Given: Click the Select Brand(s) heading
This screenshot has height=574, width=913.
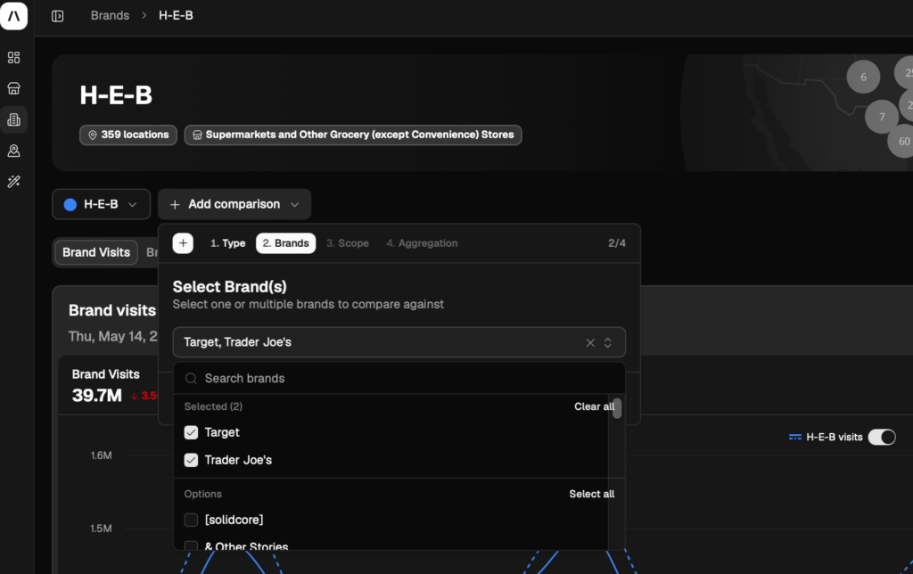Looking at the screenshot, I should click(x=229, y=287).
